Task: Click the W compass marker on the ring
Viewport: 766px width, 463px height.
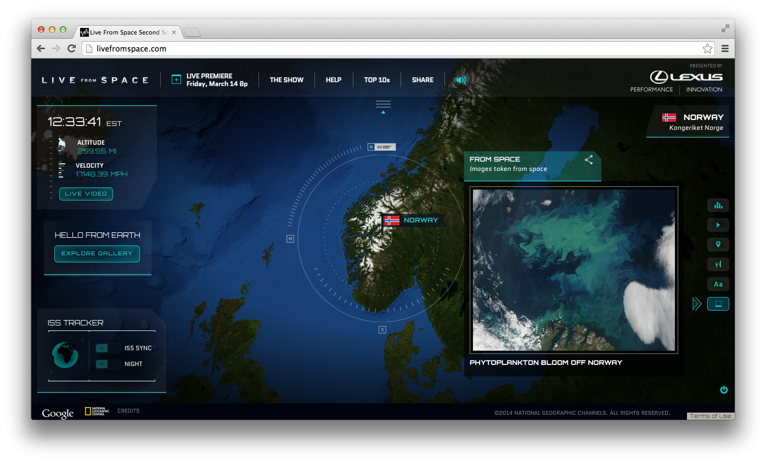Action: click(x=290, y=238)
